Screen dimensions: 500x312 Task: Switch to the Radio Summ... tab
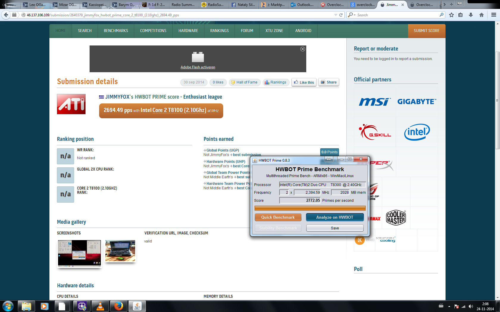(184, 4)
